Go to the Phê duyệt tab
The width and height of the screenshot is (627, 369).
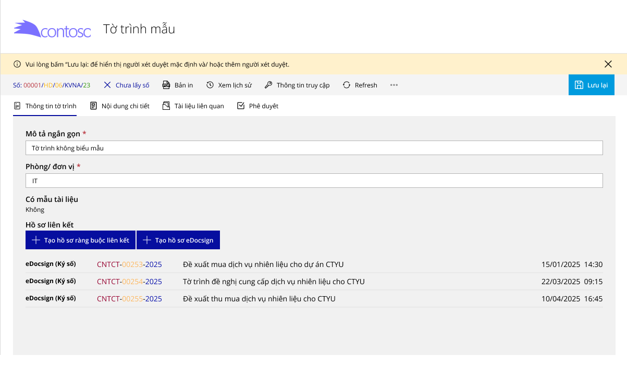(x=257, y=106)
